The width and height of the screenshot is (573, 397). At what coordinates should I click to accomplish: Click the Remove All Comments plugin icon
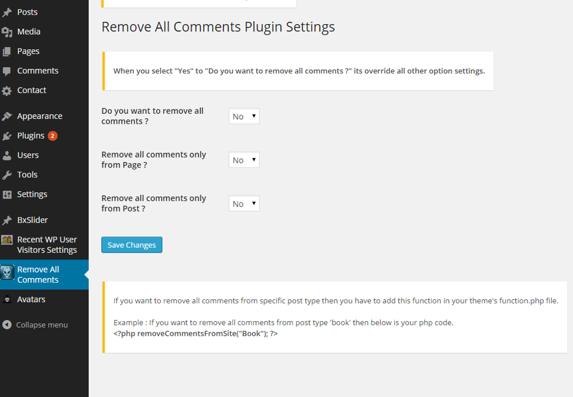tap(7, 273)
